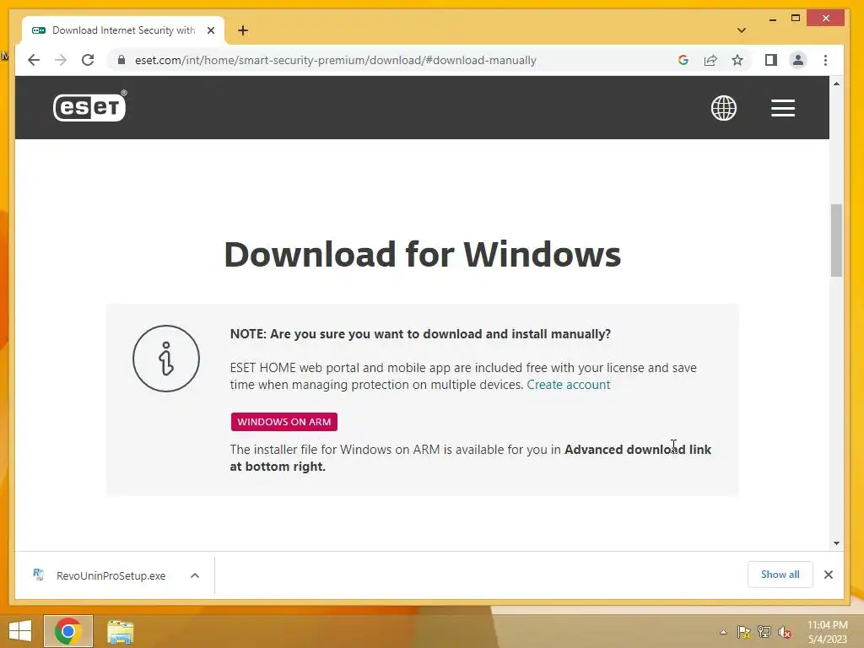
Task: Expand the tab search chevron
Action: coord(741,30)
